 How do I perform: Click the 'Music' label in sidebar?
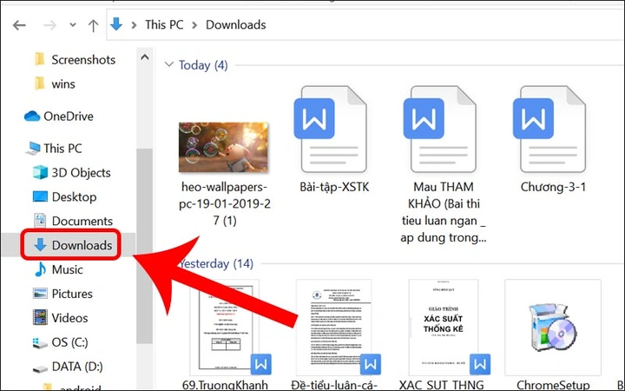(68, 269)
